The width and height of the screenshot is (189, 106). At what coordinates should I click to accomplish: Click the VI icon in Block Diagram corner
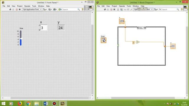point(186,8)
